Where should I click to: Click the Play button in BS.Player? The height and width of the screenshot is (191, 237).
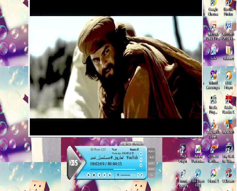click(89, 175)
